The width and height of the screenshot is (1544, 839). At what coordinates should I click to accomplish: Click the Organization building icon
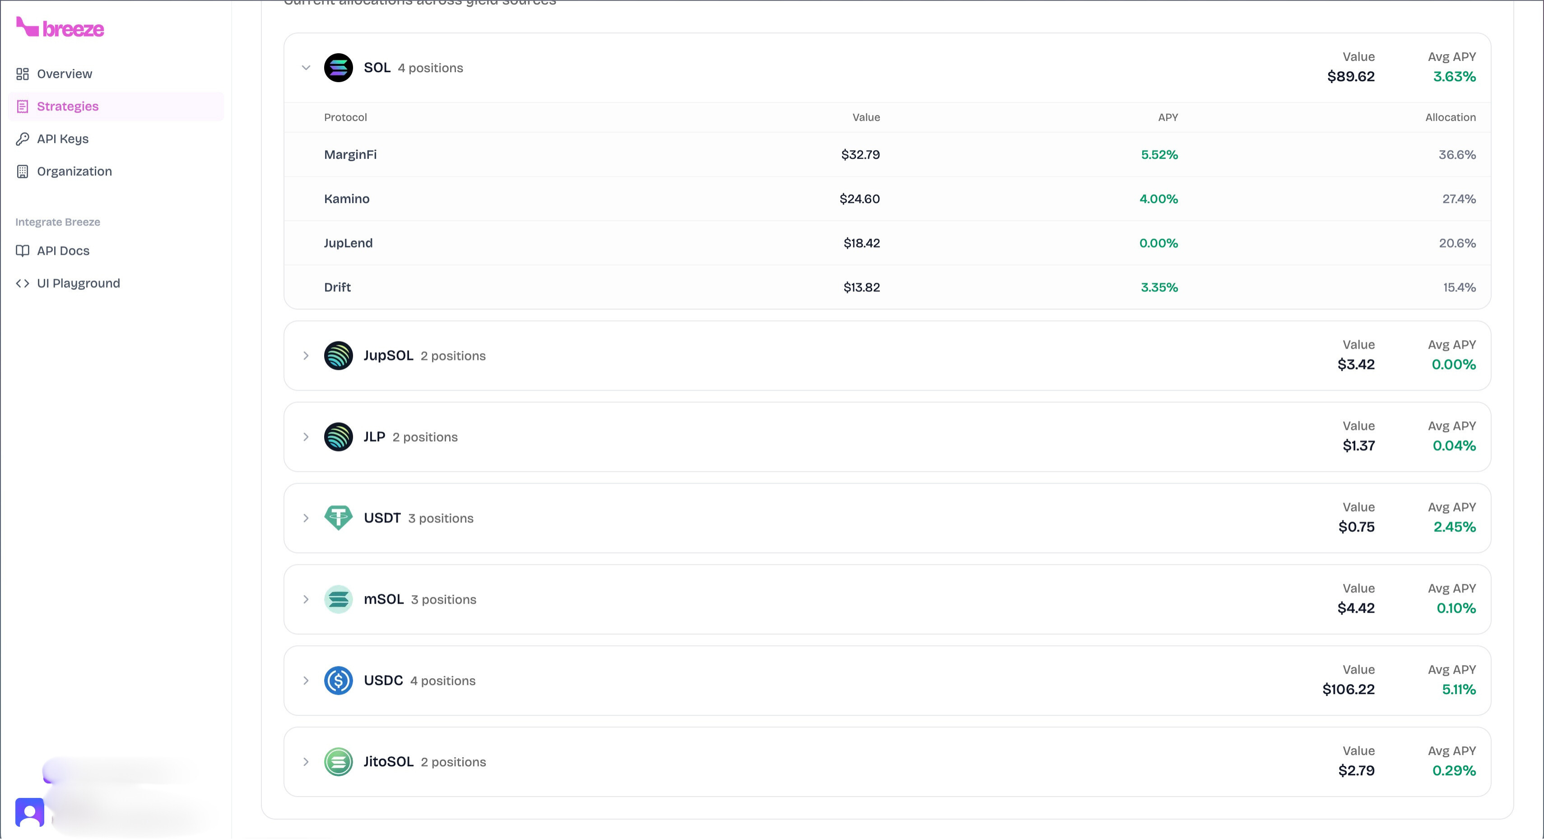click(22, 171)
